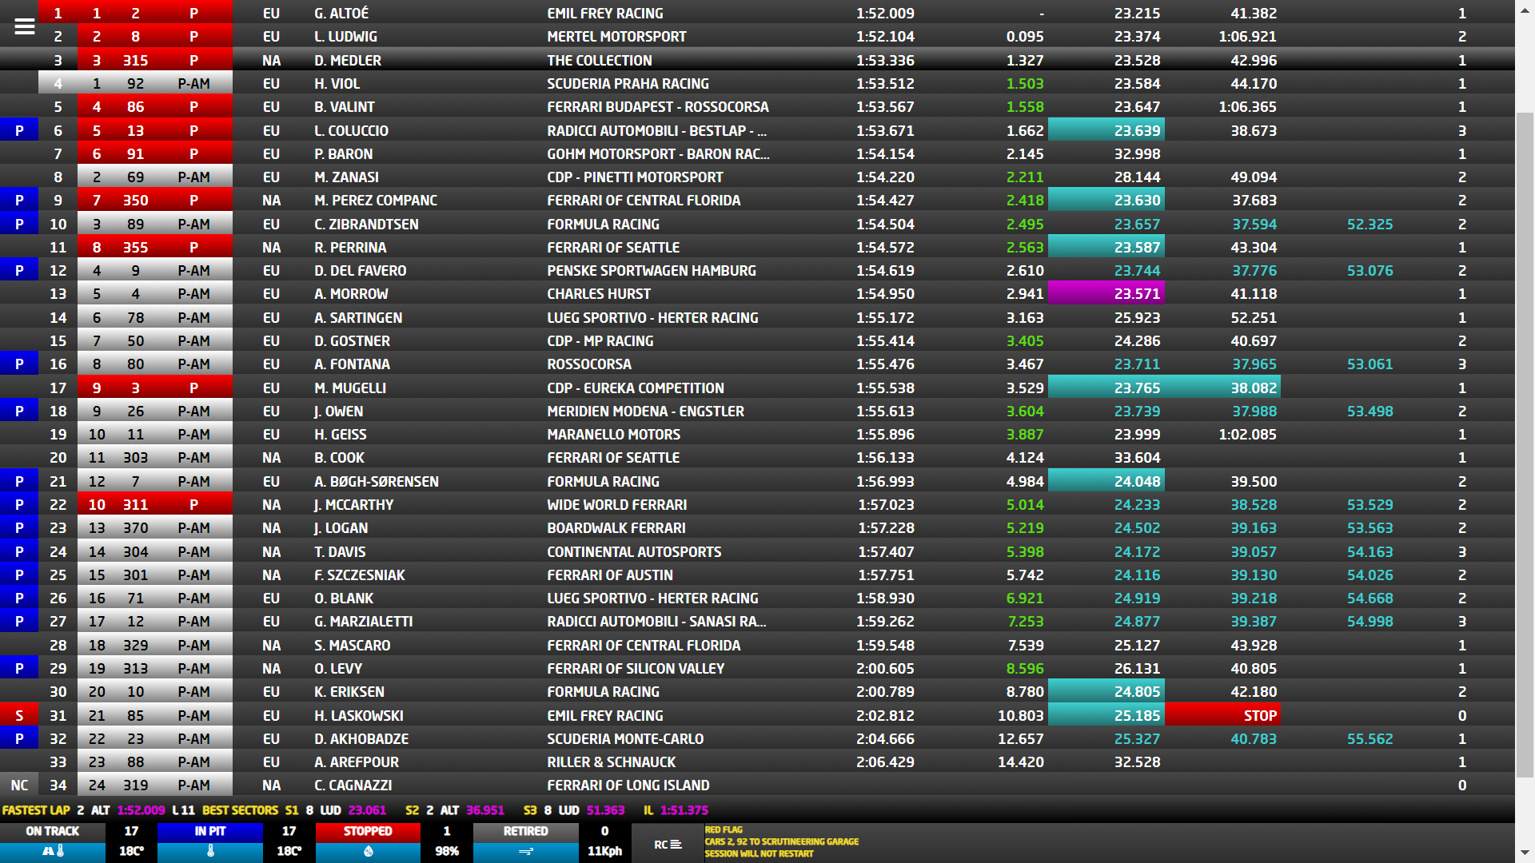Select driver R. PERRINA
The height and width of the screenshot is (863, 1535).
(350, 247)
